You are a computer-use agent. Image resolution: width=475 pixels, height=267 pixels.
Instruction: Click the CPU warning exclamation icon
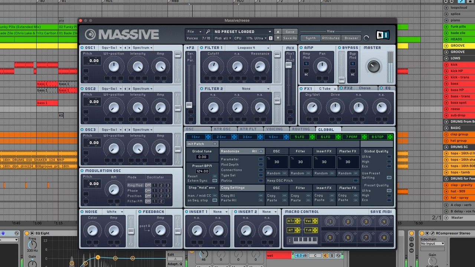tap(271, 38)
